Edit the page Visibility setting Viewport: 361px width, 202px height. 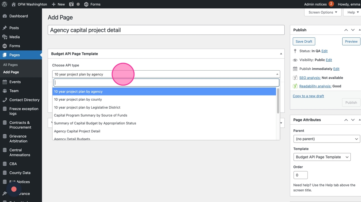point(329,60)
